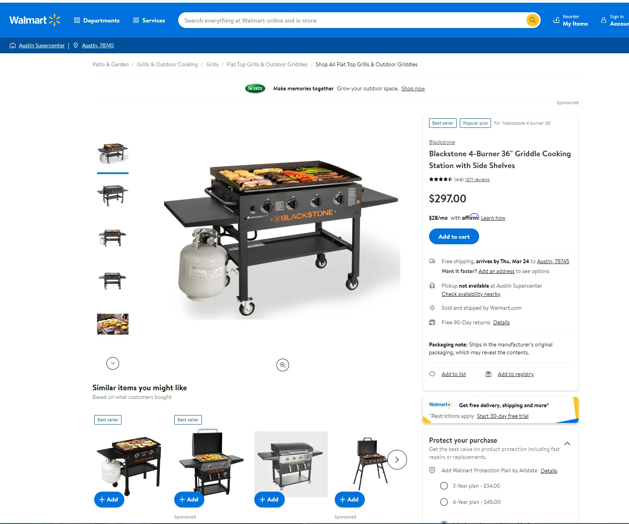This screenshot has height=524, width=629.
Task: Click the location pin icon near Austin
Action: (x=76, y=45)
